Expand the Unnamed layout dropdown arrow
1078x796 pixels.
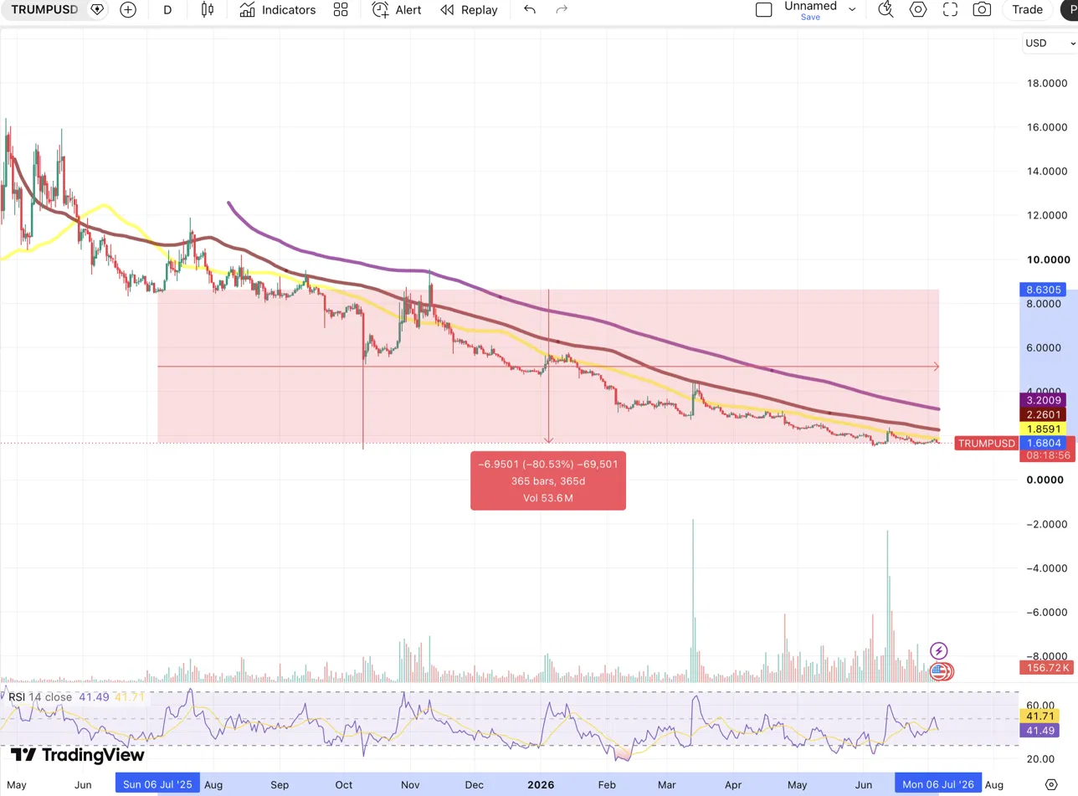pos(852,10)
